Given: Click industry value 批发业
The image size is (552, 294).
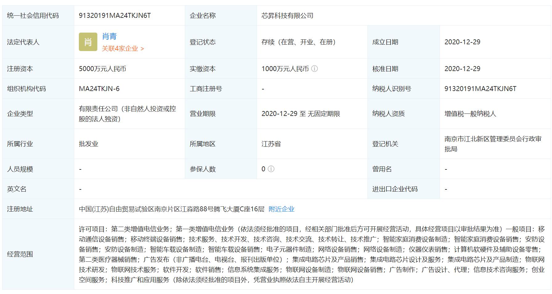Looking at the screenshot, I should coord(89,144).
